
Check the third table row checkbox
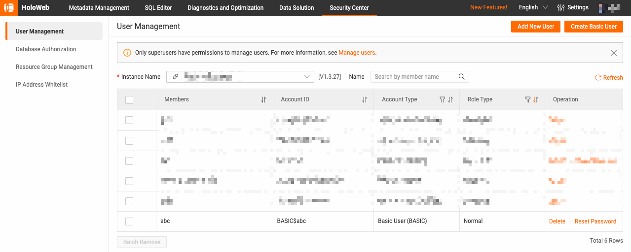click(x=129, y=161)
